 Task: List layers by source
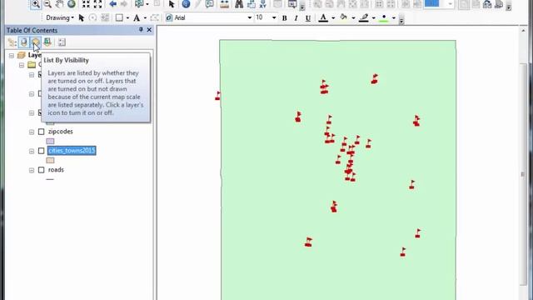click(24, 42)
